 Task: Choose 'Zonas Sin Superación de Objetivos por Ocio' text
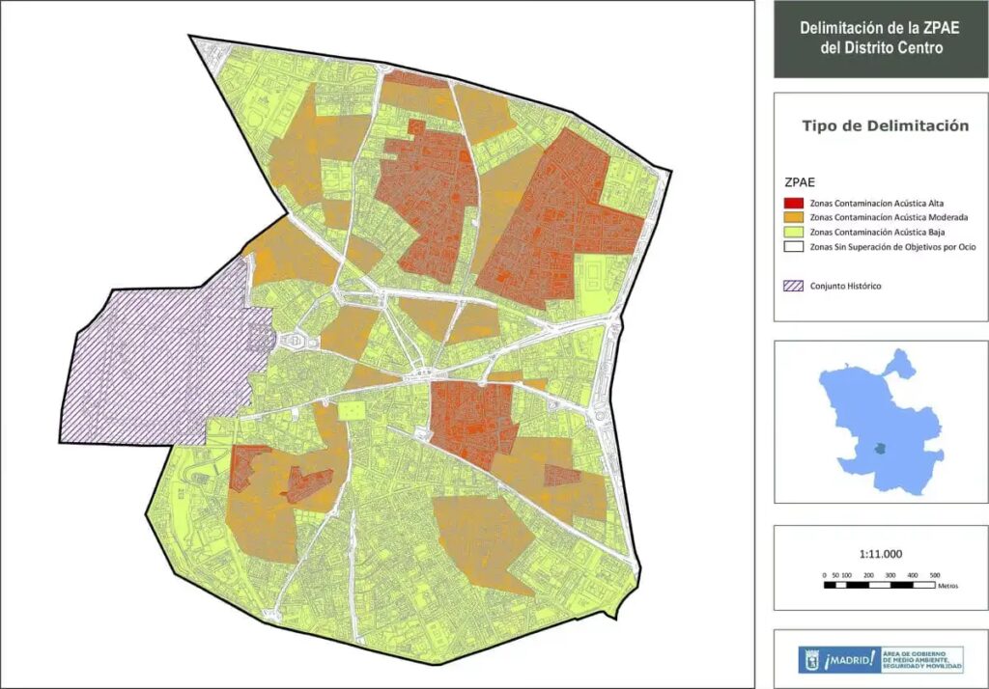click(893, 246)
